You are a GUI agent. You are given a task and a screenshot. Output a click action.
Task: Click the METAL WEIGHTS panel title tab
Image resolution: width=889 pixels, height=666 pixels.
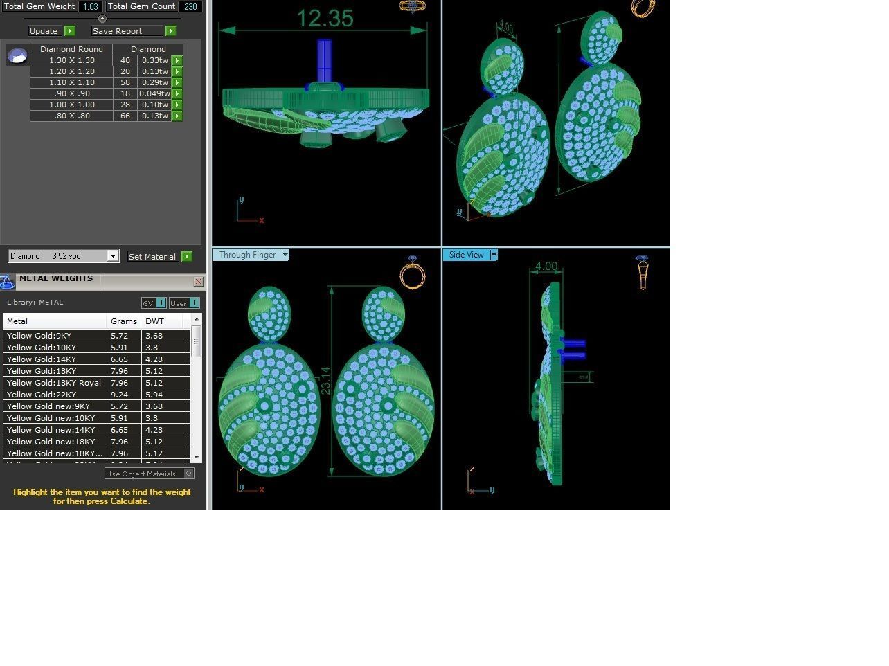coord(56,279)
